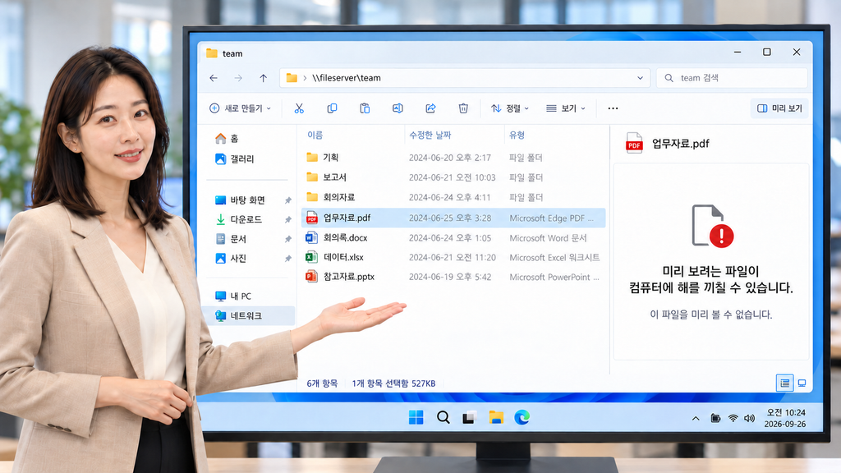The width and height of the screenshot is (841, 473).
Task: Click the PowerPoint icon of 참고자료.pptx
Action: (311, 277)
